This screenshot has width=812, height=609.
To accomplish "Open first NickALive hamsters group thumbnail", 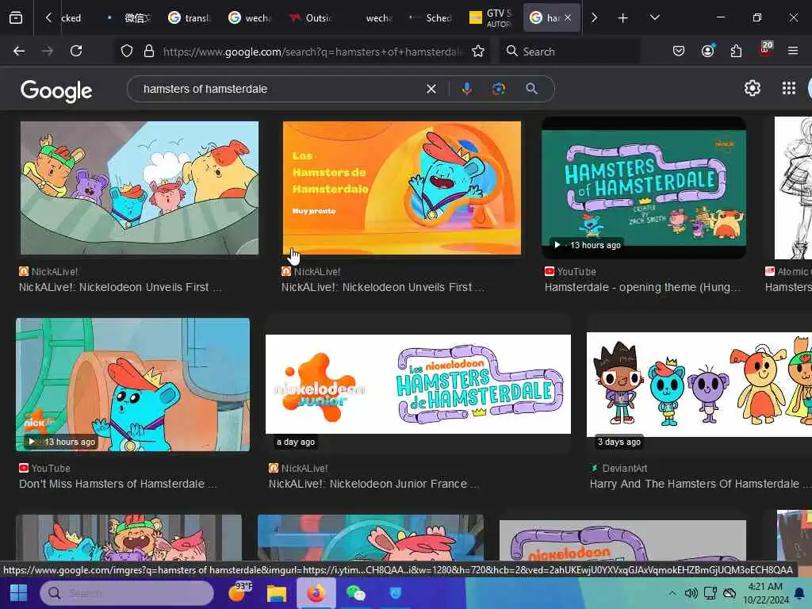I will click(140, 188).
